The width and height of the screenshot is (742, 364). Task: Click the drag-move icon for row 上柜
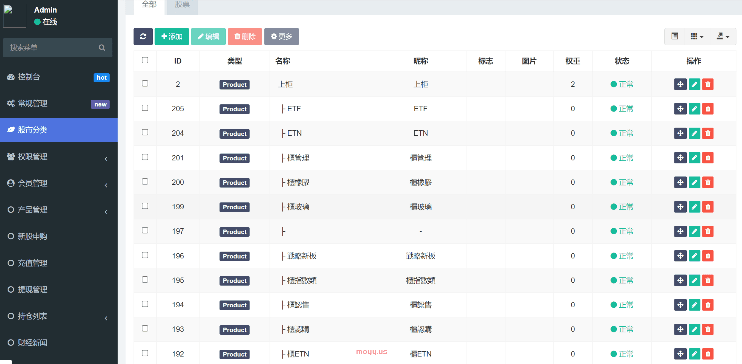[680, 84]
